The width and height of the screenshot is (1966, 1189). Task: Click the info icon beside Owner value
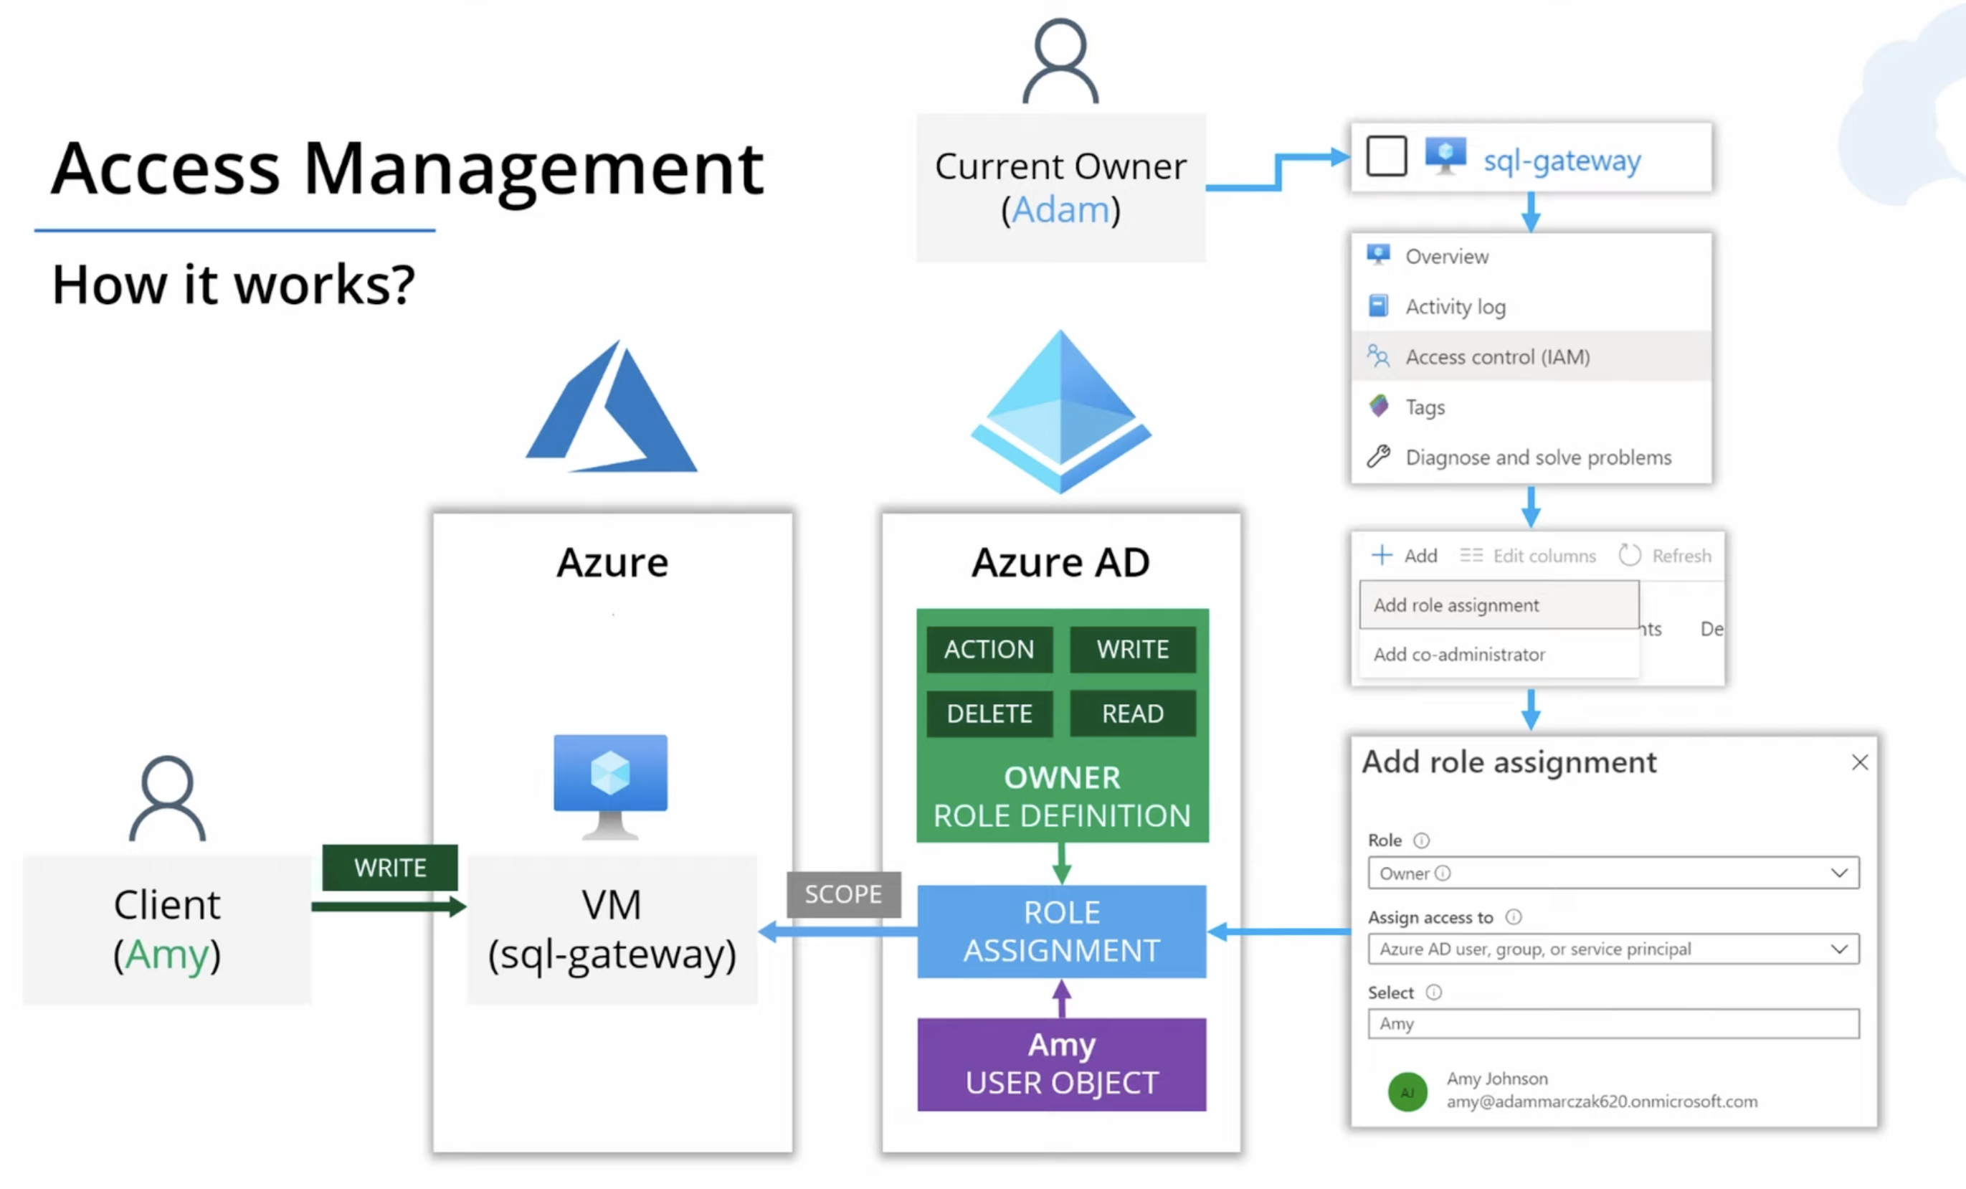1443,873
